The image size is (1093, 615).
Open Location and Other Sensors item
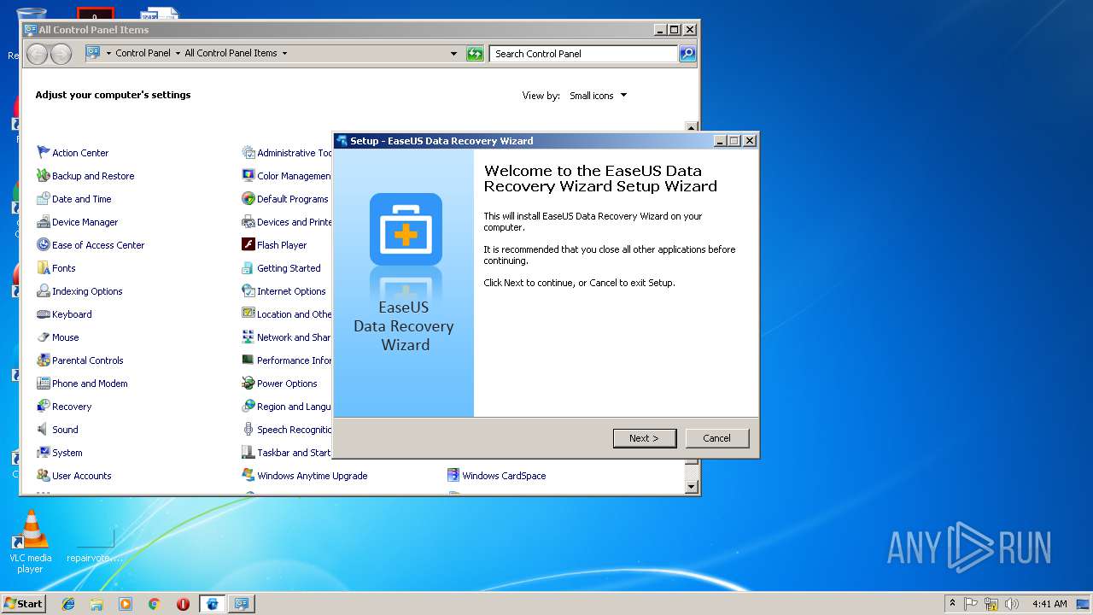[287, 314]
